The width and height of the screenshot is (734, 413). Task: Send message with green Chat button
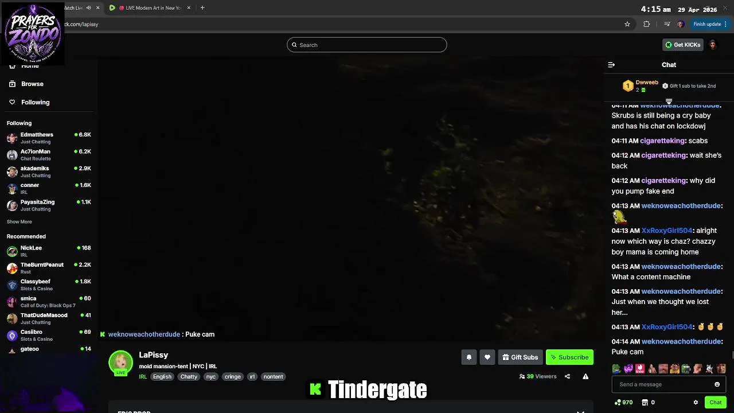pyautogui.click(x=716, y=403)
